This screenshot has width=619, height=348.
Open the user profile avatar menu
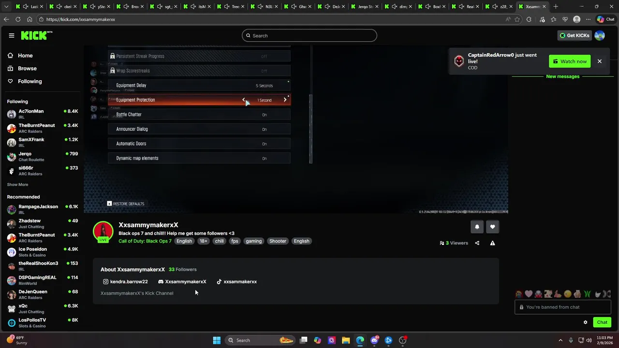[600, 35]
